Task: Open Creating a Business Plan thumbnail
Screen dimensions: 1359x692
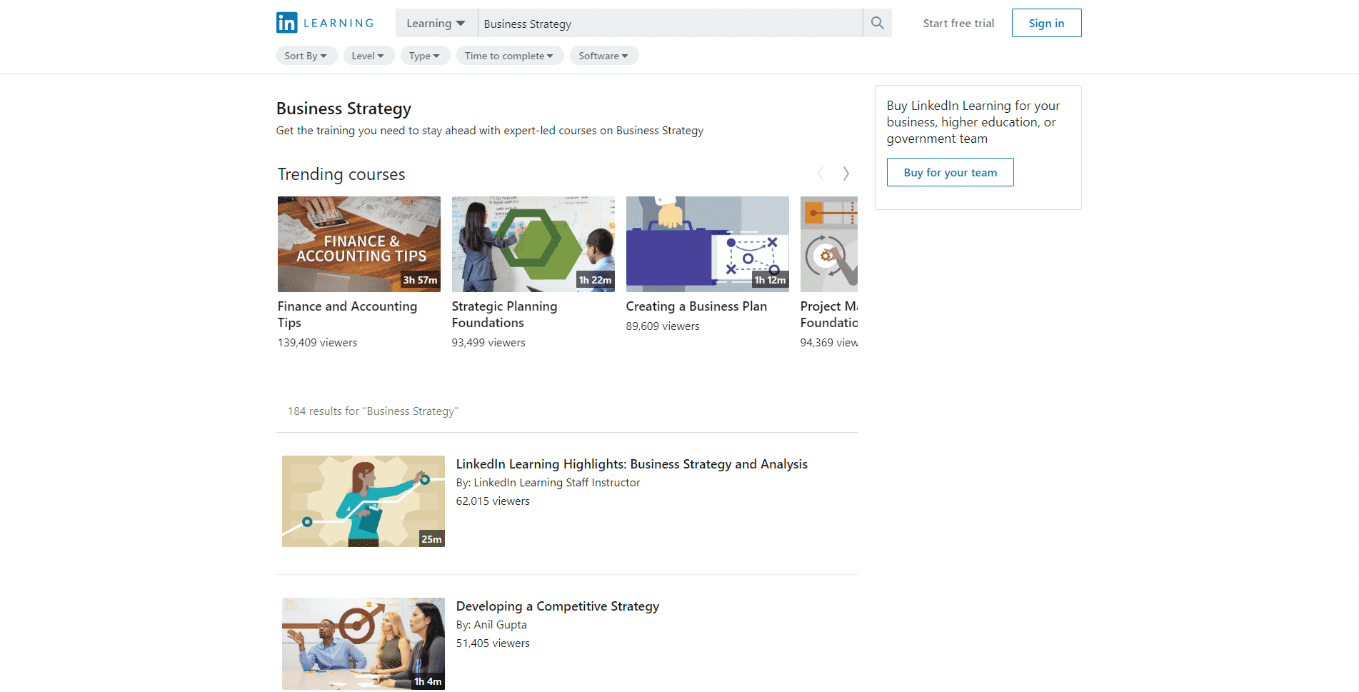Action: (x=708, y=244)
